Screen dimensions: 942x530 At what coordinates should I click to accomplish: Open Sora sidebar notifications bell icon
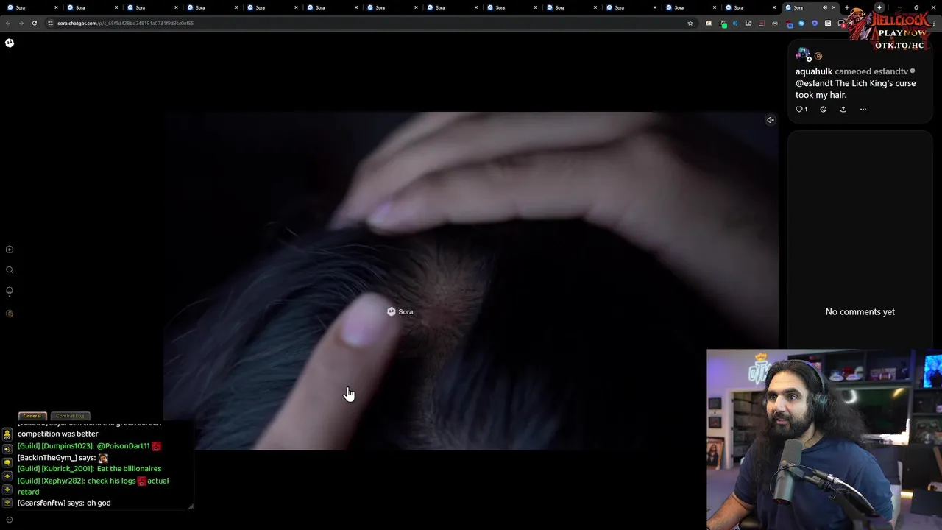[10, 291]
